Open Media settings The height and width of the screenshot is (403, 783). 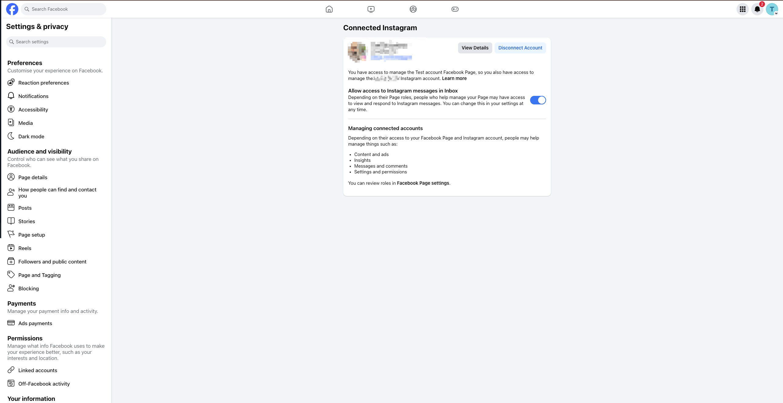(x=56, y=123)
